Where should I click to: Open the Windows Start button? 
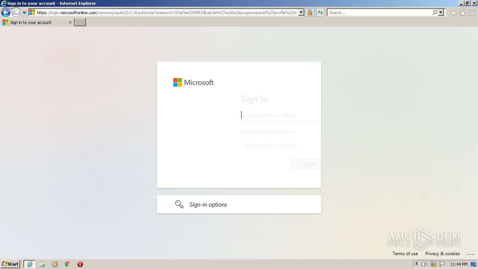coord(10,264)
